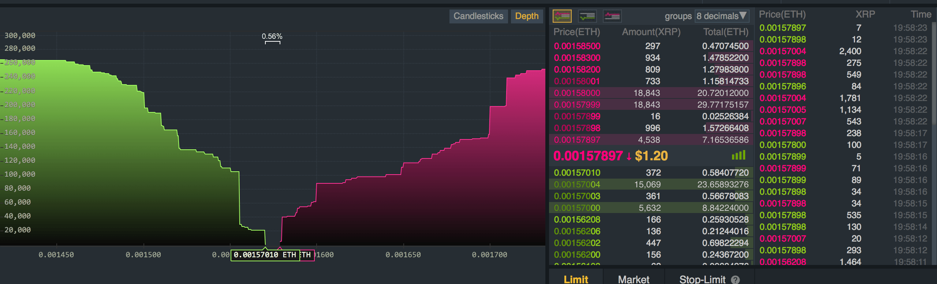Click the order book Price(ETH) column header

pyautogui.click(x=576, y=32)
